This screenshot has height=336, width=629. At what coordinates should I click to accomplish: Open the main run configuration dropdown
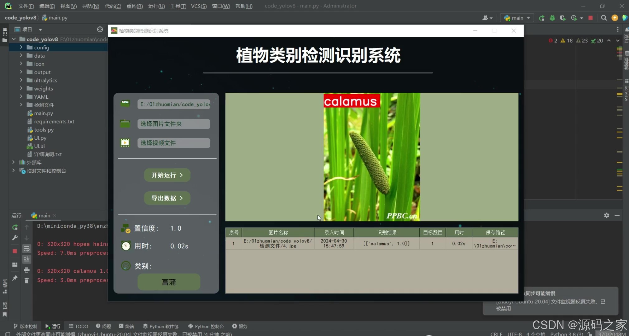pos(516,18)
